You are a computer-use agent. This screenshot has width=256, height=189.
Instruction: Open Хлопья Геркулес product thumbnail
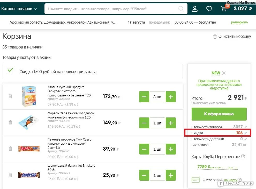29,96
